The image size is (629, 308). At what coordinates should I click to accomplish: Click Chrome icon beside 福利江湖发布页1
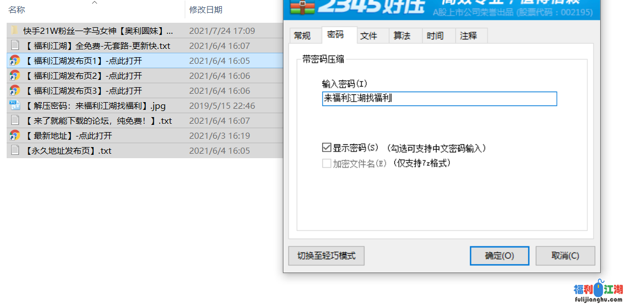[15, 60]
